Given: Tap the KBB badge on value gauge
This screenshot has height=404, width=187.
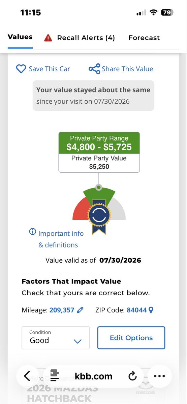Looking at the screenshot, I should click(x=99, y=216).
